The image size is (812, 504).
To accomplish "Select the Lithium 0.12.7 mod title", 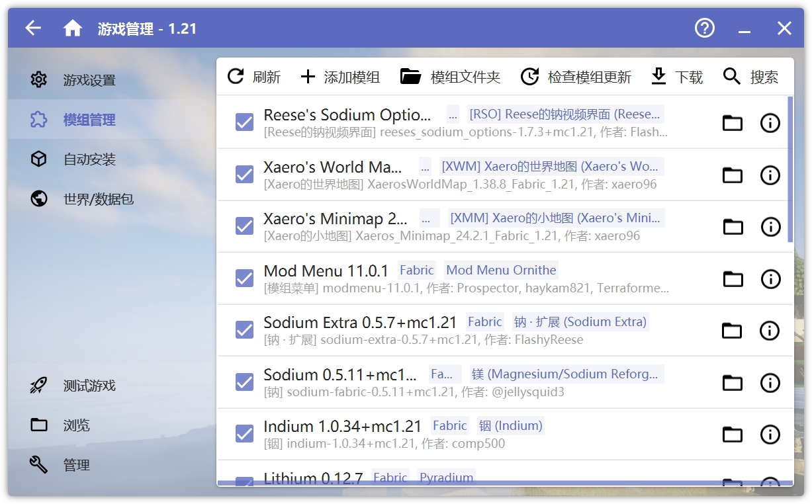I will tap(314, 478).
